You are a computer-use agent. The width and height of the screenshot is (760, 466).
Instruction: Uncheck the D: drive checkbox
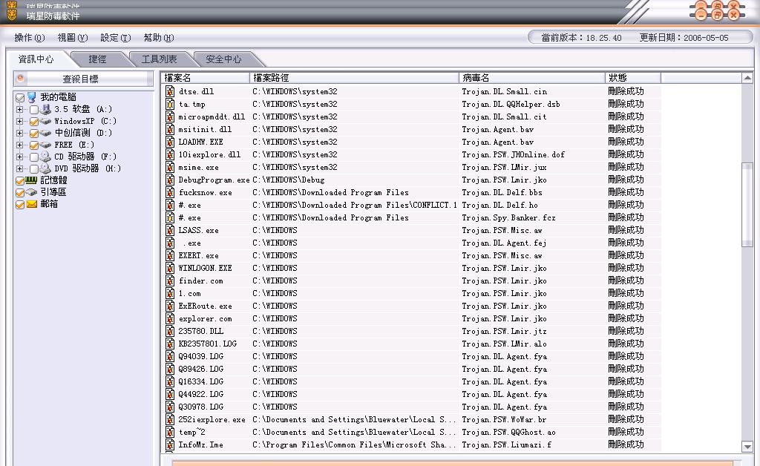[x=34, y=134]
